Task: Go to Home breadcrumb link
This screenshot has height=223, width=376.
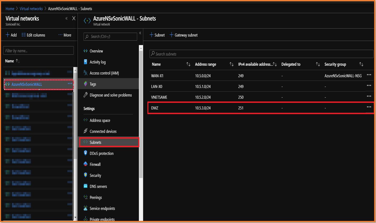Action: (x=10, y=9)
